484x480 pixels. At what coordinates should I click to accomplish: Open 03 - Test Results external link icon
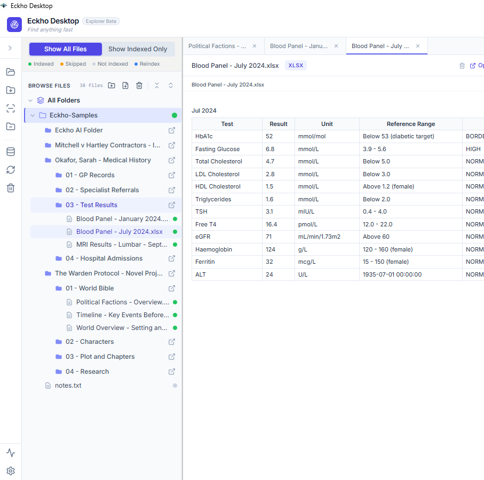[x=172, y=205]
